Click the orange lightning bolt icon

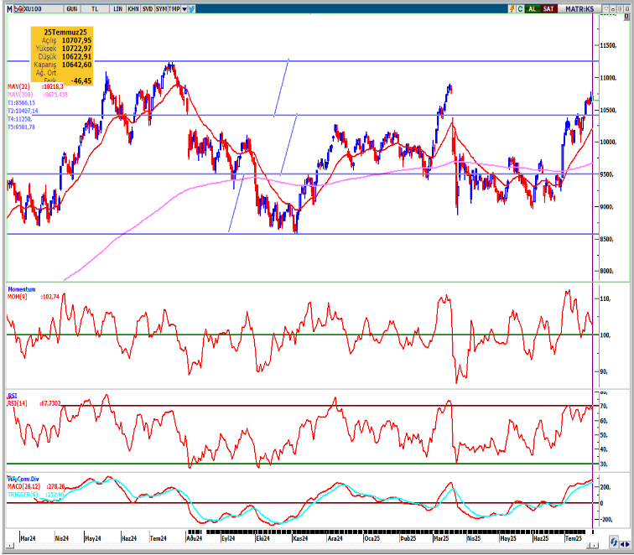click(512, 8)
